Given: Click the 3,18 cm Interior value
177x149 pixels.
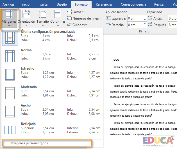Looking at the screenshot, I should (48, 132).
